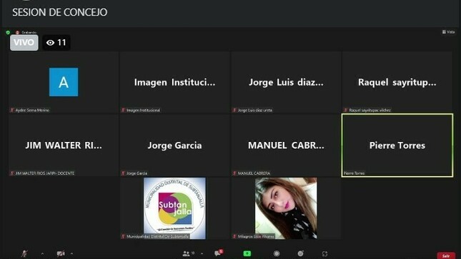Select the Raquel sayritup... participant tile
This screenshot has width=461, height=259.
point(397,82)
